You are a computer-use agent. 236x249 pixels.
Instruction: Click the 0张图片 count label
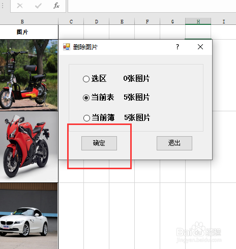pos(136,79)
